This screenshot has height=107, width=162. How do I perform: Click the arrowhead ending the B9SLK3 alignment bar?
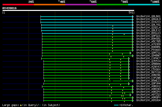pos(133,33)
